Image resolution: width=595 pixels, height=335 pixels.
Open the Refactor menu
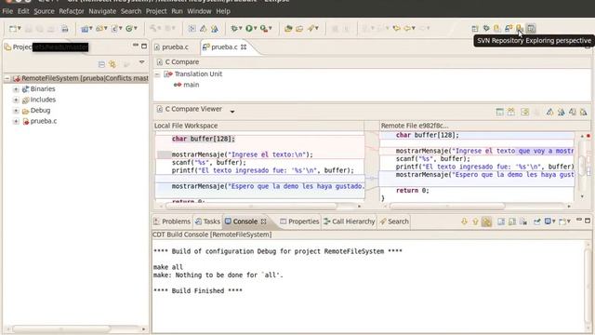click(x=72, y=11)
